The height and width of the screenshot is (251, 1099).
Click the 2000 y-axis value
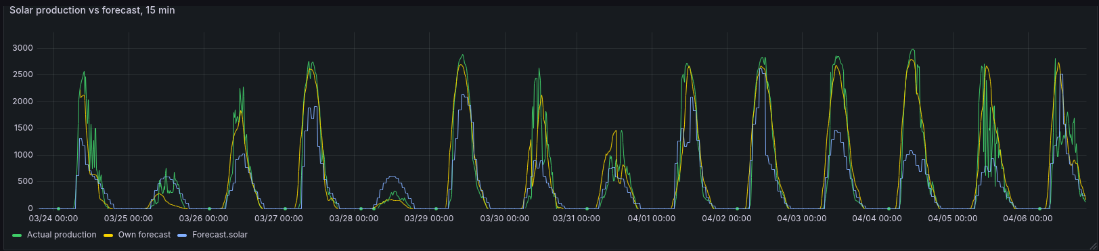22,101
